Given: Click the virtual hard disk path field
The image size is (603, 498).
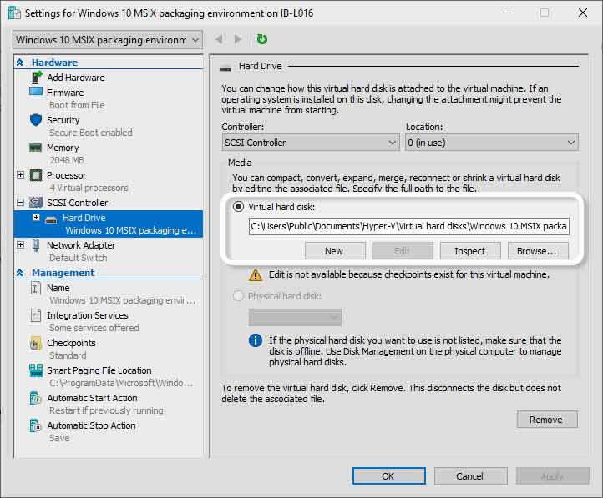Looking at the screenshot, I should tap(408, 226).
